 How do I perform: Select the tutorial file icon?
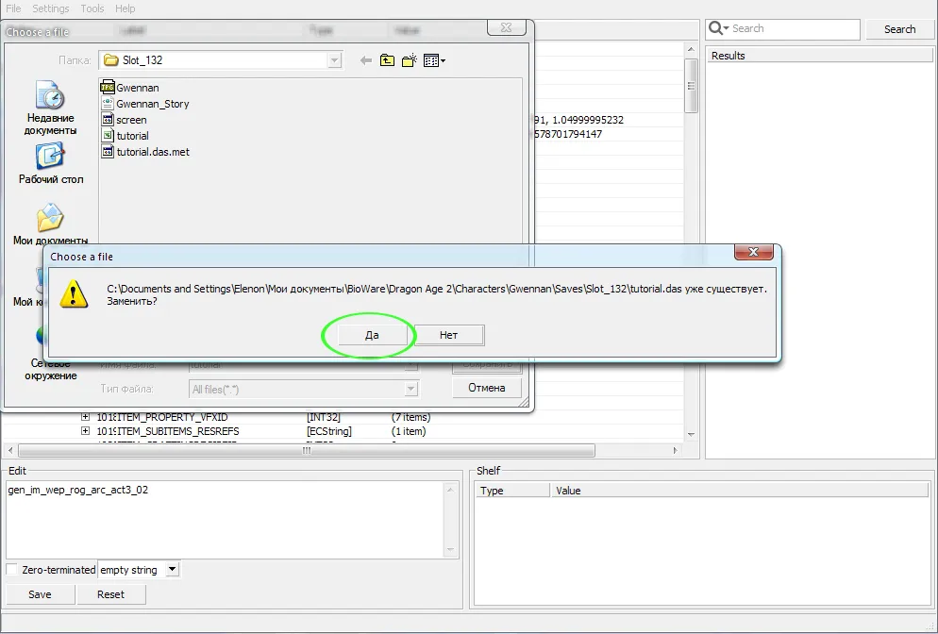coord(108,136)
